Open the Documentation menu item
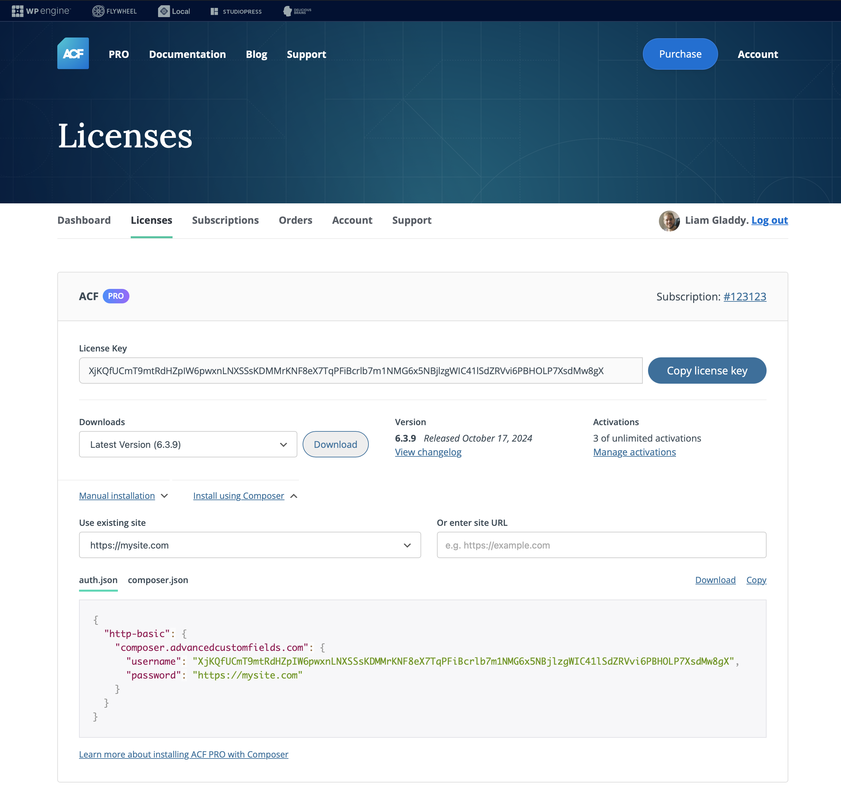841x795 pixels. pyautogui.click(x=187, y=54)
